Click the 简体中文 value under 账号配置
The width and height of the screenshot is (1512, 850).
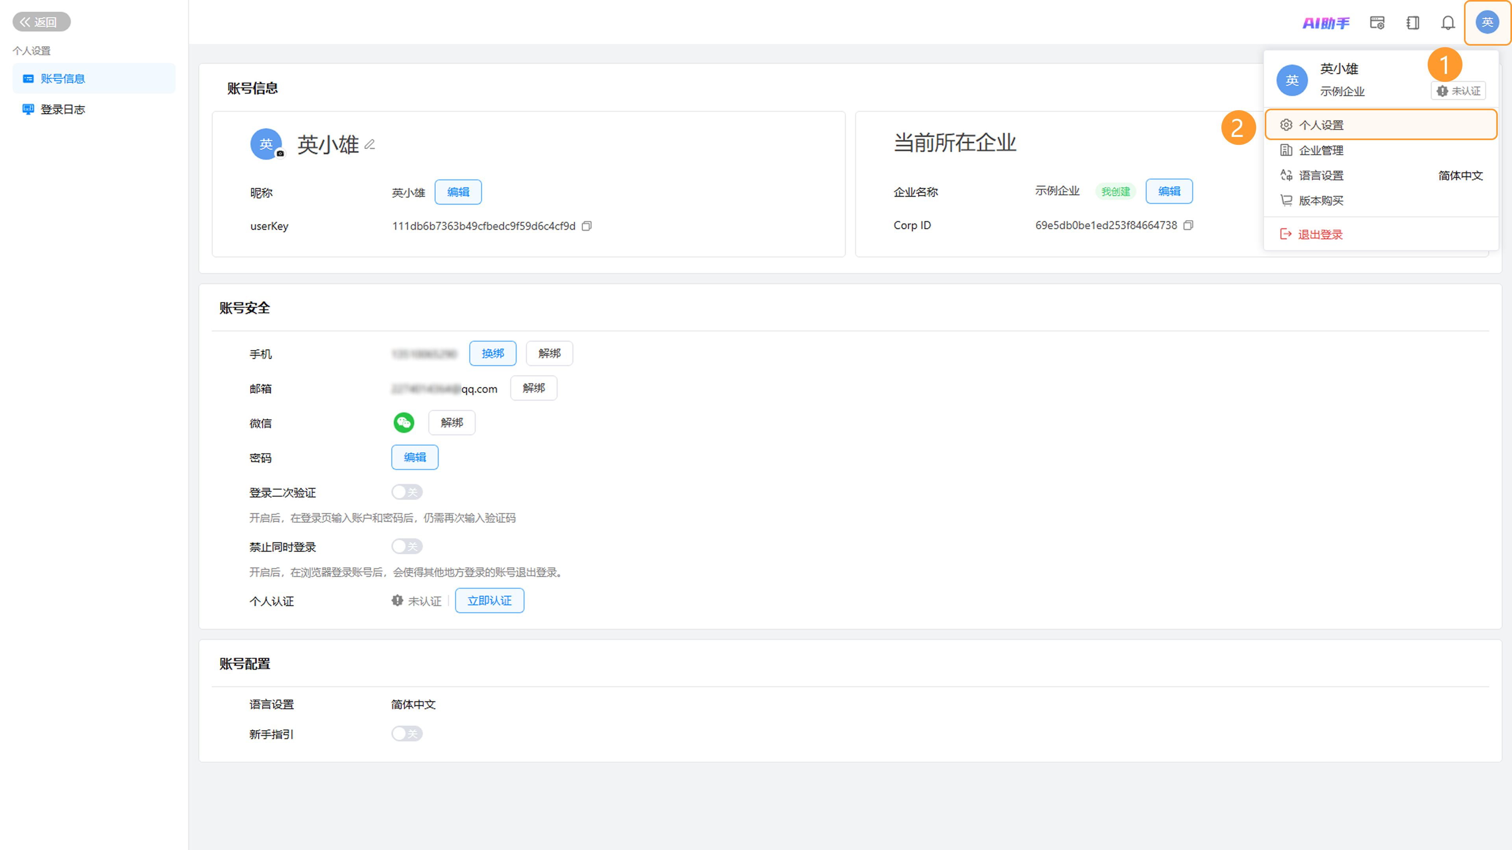[413, 704]
